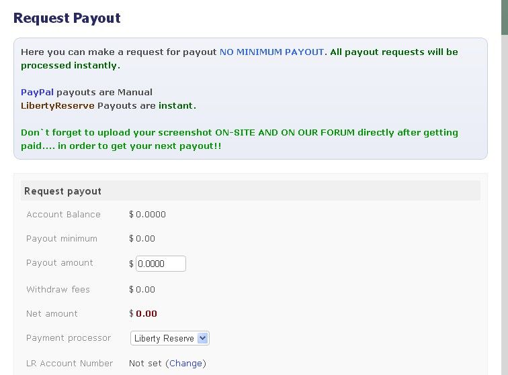Click the Payout amount label
508x375 pixels.
60,263
